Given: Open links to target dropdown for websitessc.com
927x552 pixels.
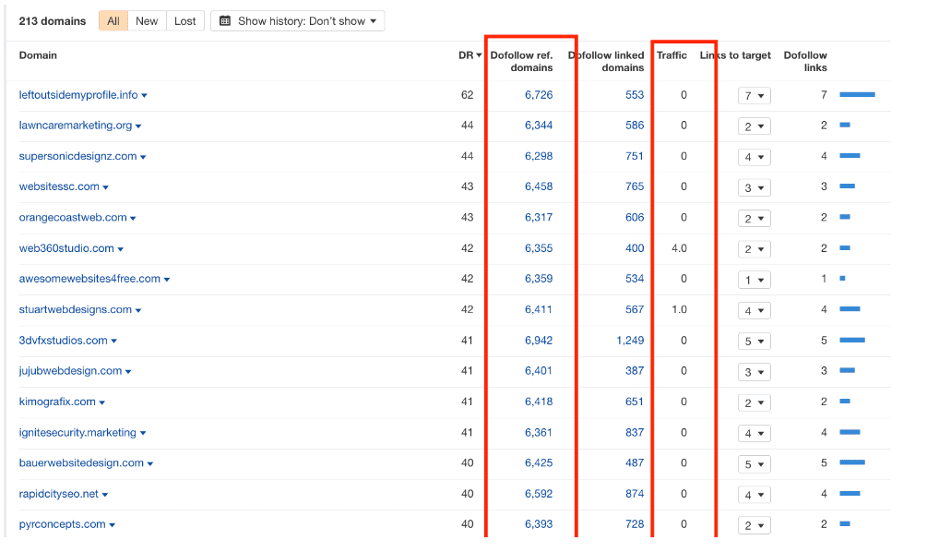Looking at the screenshot, I should point(755,187).
